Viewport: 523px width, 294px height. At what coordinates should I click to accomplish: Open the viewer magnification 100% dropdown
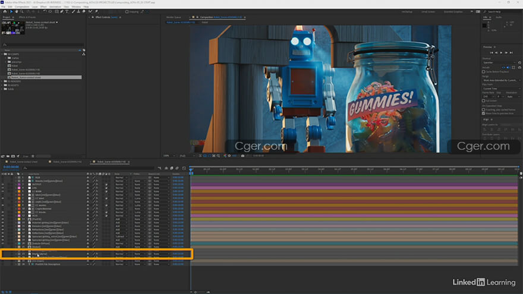169,156
